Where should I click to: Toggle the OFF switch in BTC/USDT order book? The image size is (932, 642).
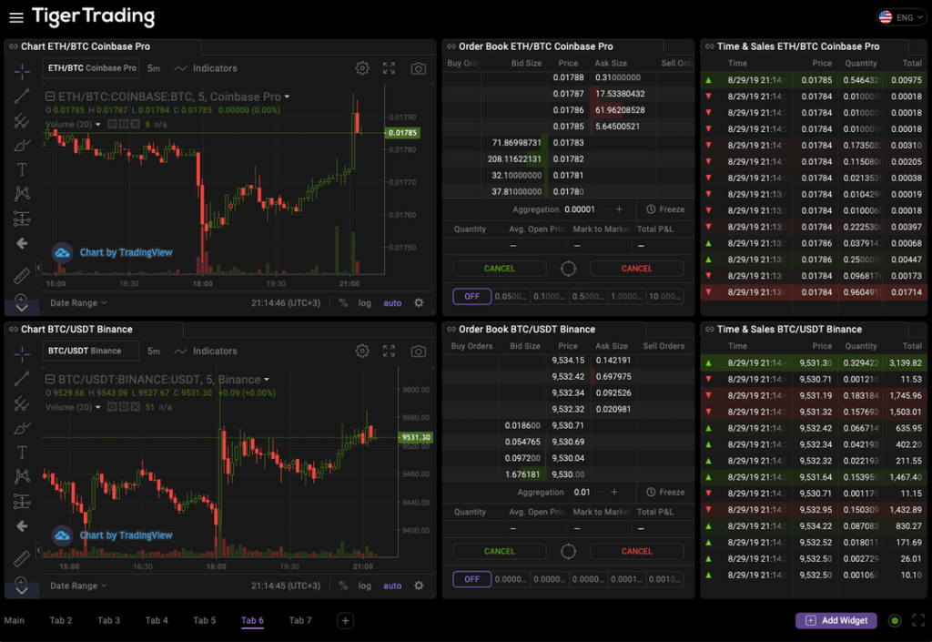472,579
